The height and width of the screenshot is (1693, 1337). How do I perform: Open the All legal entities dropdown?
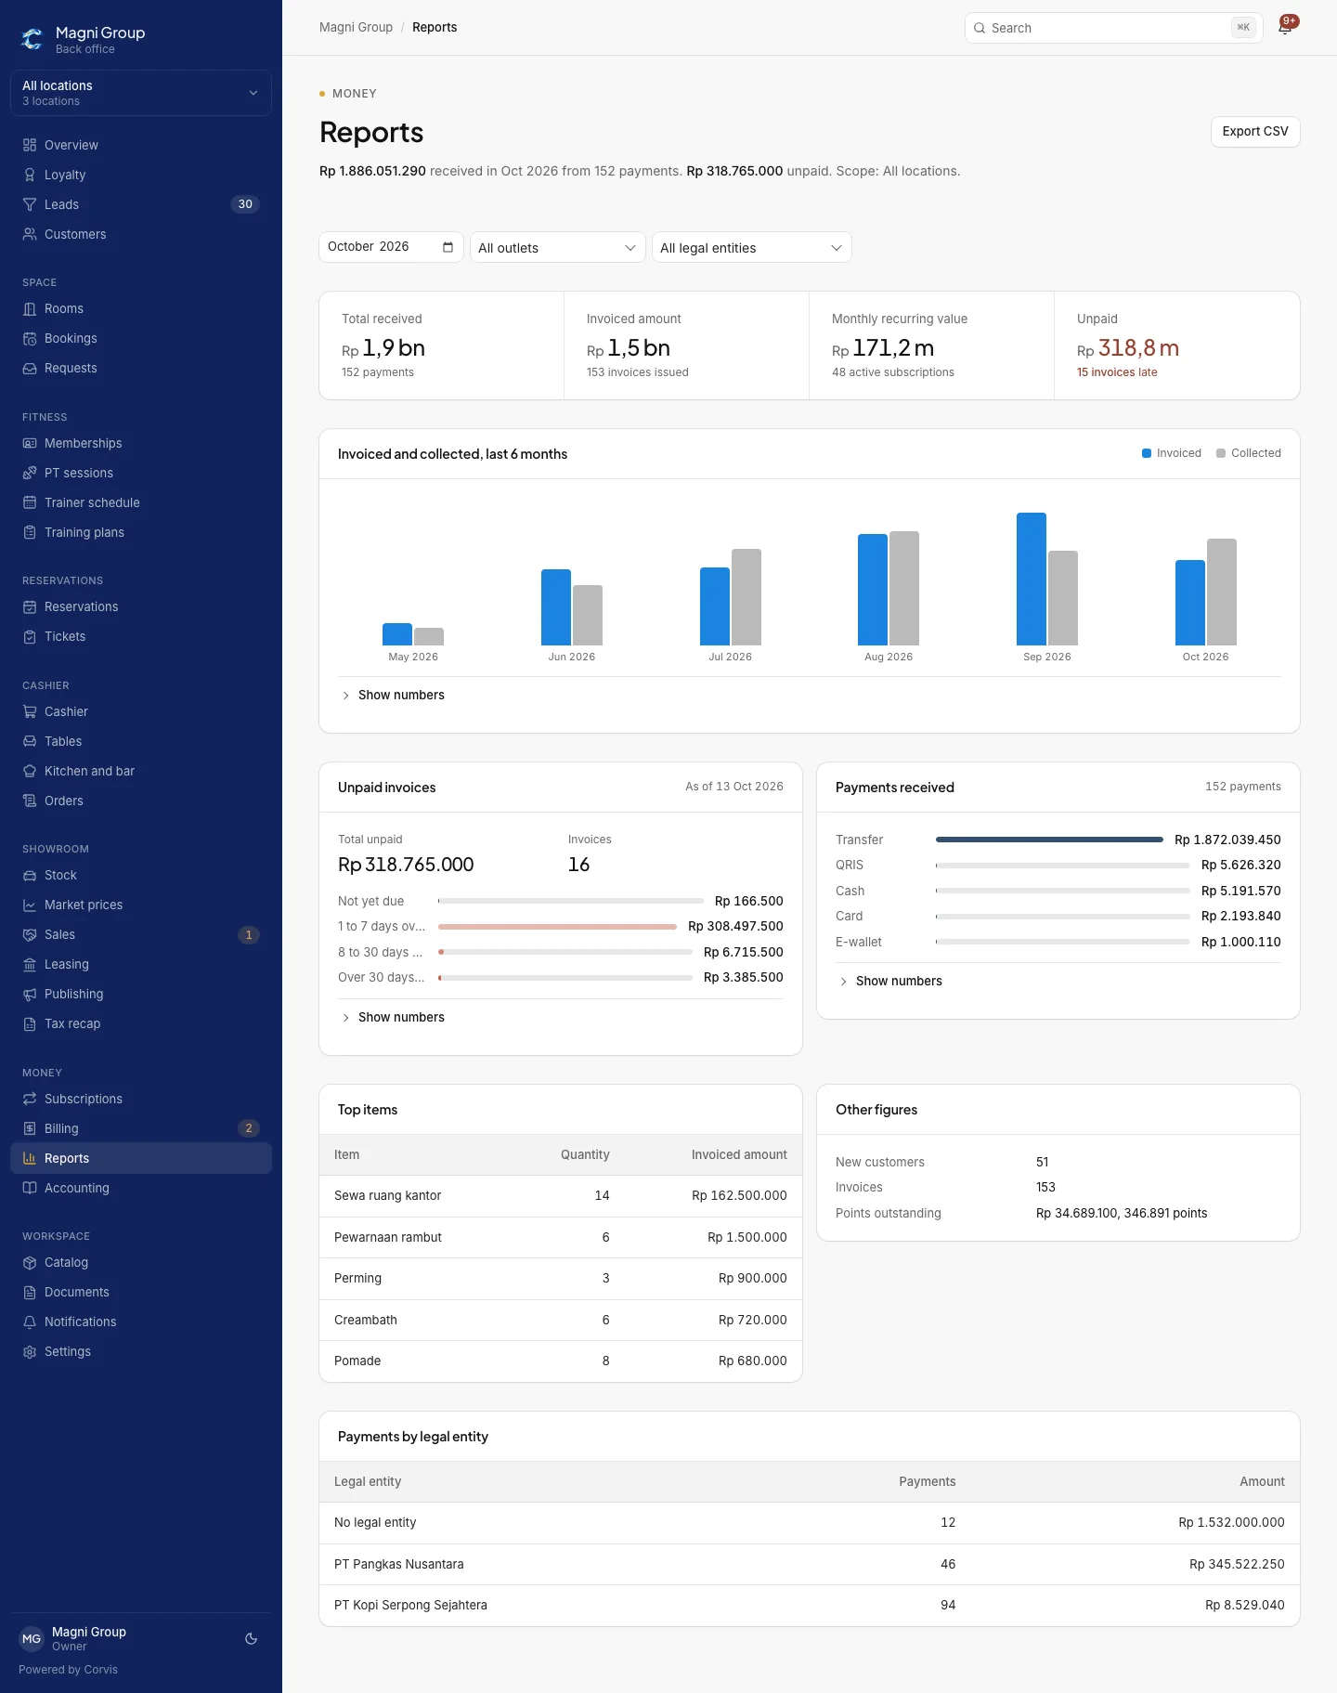pyautogui.click(x=751, y=247)
